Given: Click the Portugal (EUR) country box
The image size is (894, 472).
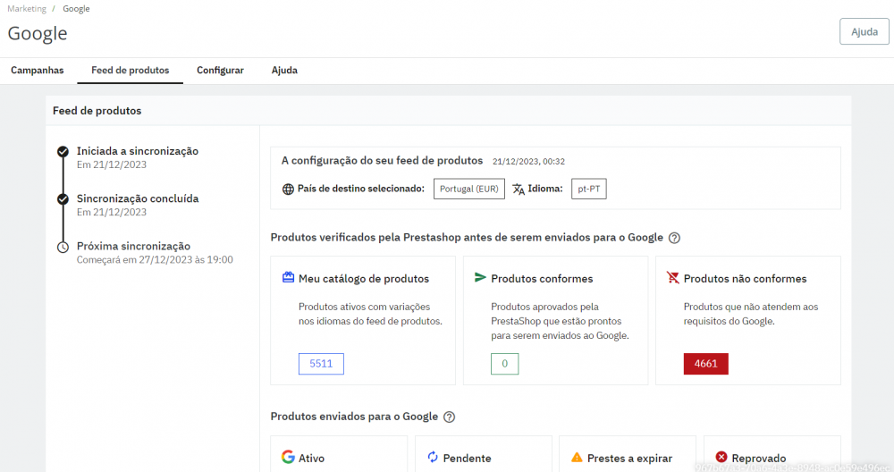Looking at the screenshot, I should point(469,190).
